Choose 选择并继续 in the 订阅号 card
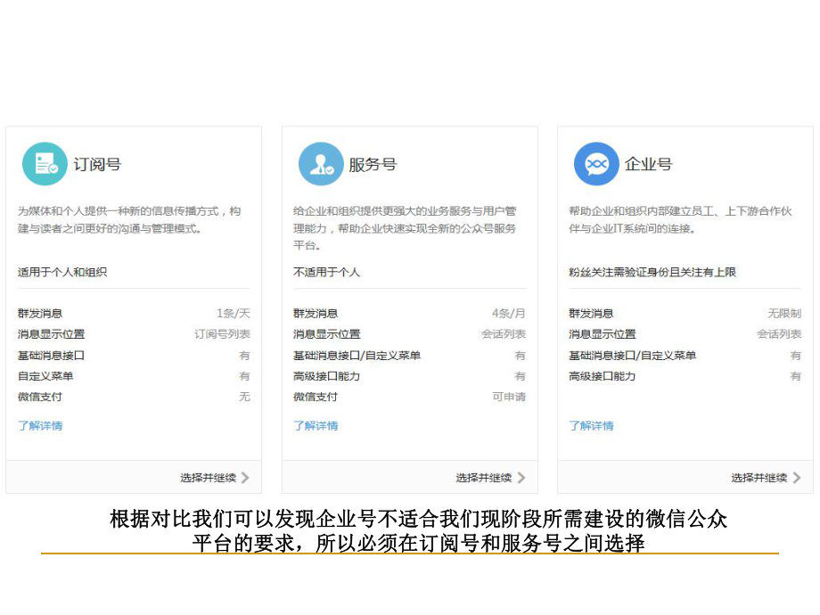 209,478
